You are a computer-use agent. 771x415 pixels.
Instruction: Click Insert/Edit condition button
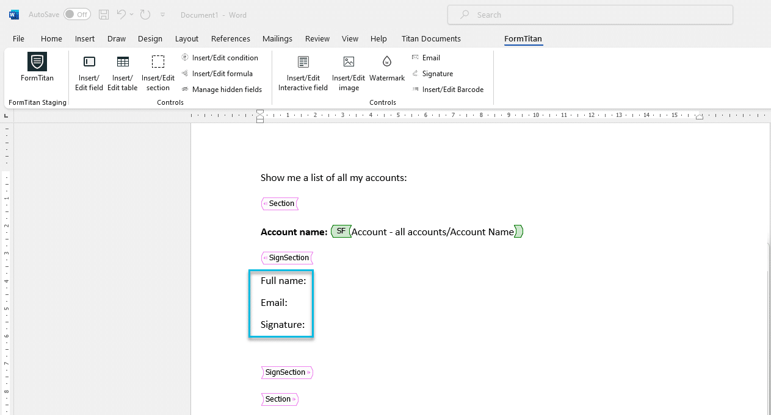tap(220, 58)
